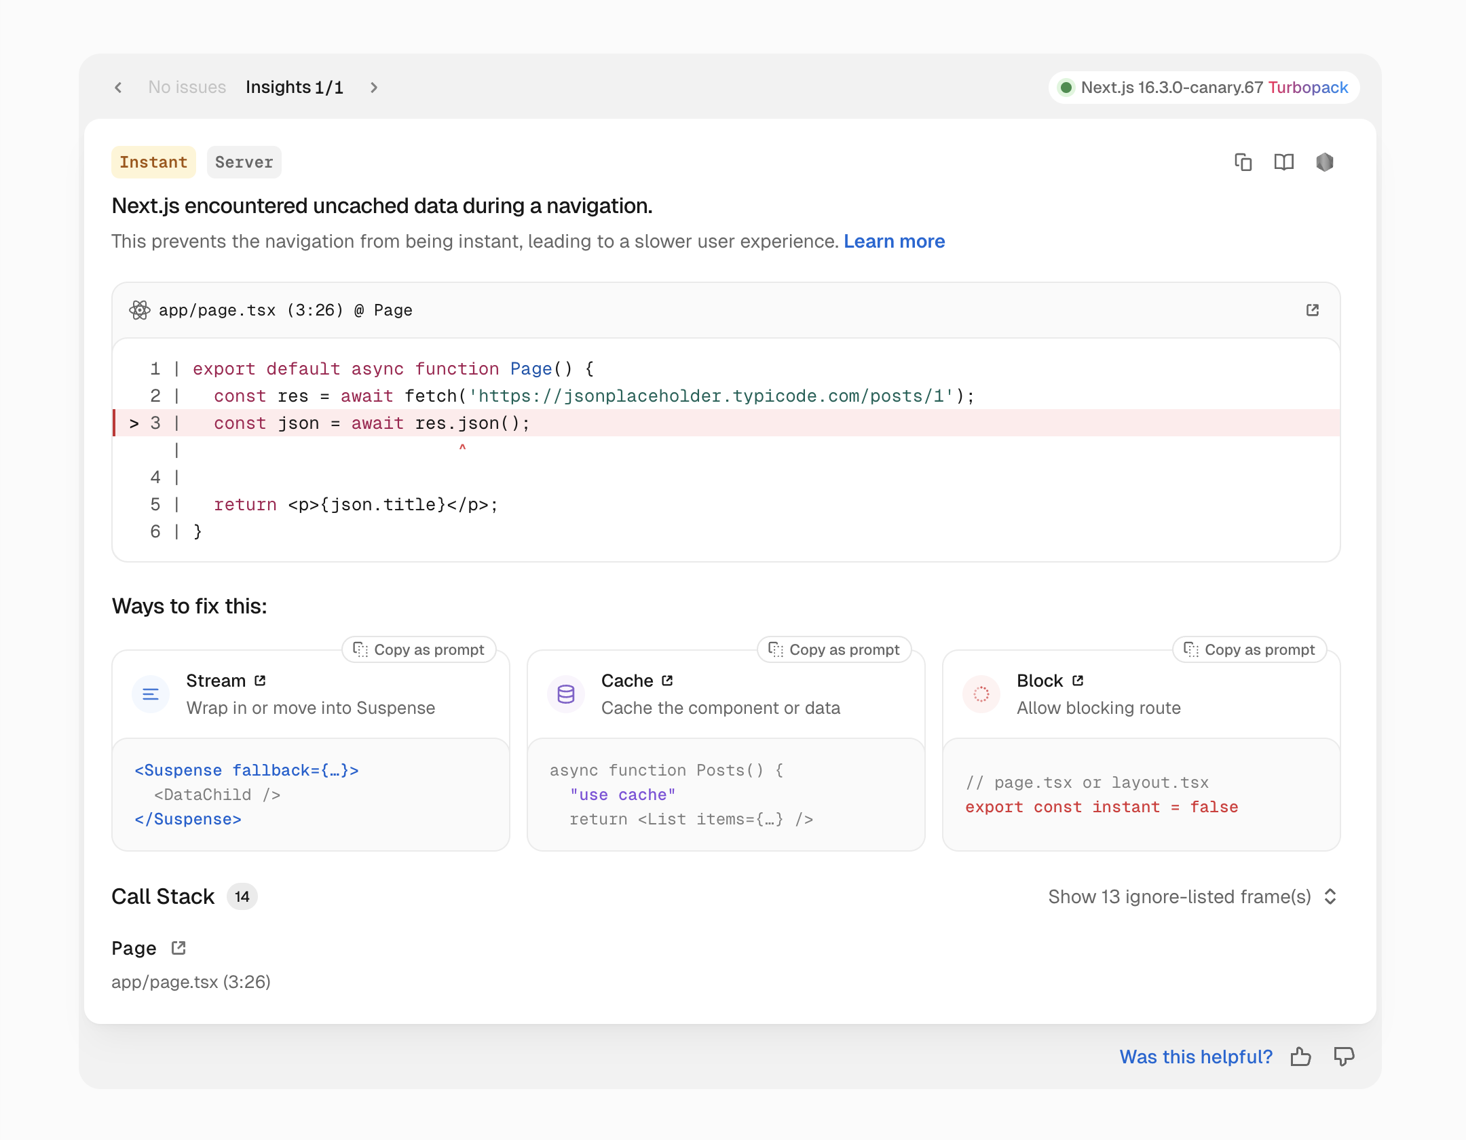This screenshot has height=1140, width=1466.
Task: Open the Stream external link icon
Action: 260,681
